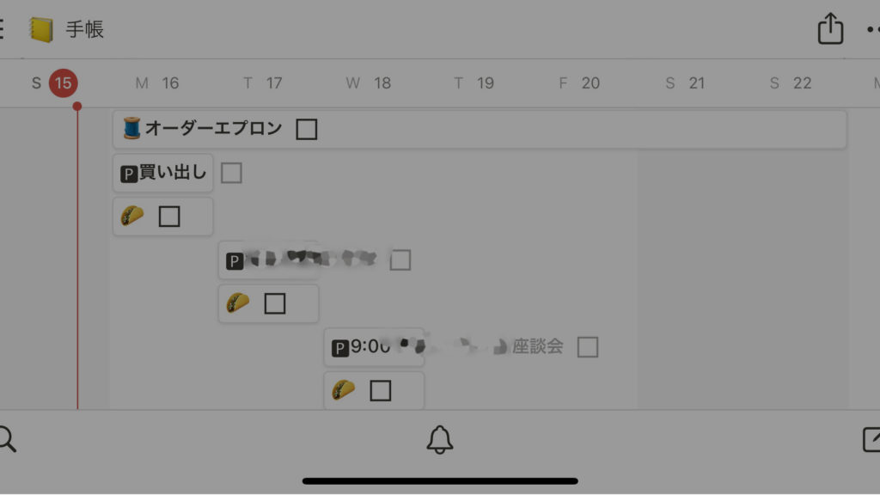This screenshot has width=880, height=495.
Task: Open the hamburger menu at top left
Action: pyautogui.click(x=2, y=29)
